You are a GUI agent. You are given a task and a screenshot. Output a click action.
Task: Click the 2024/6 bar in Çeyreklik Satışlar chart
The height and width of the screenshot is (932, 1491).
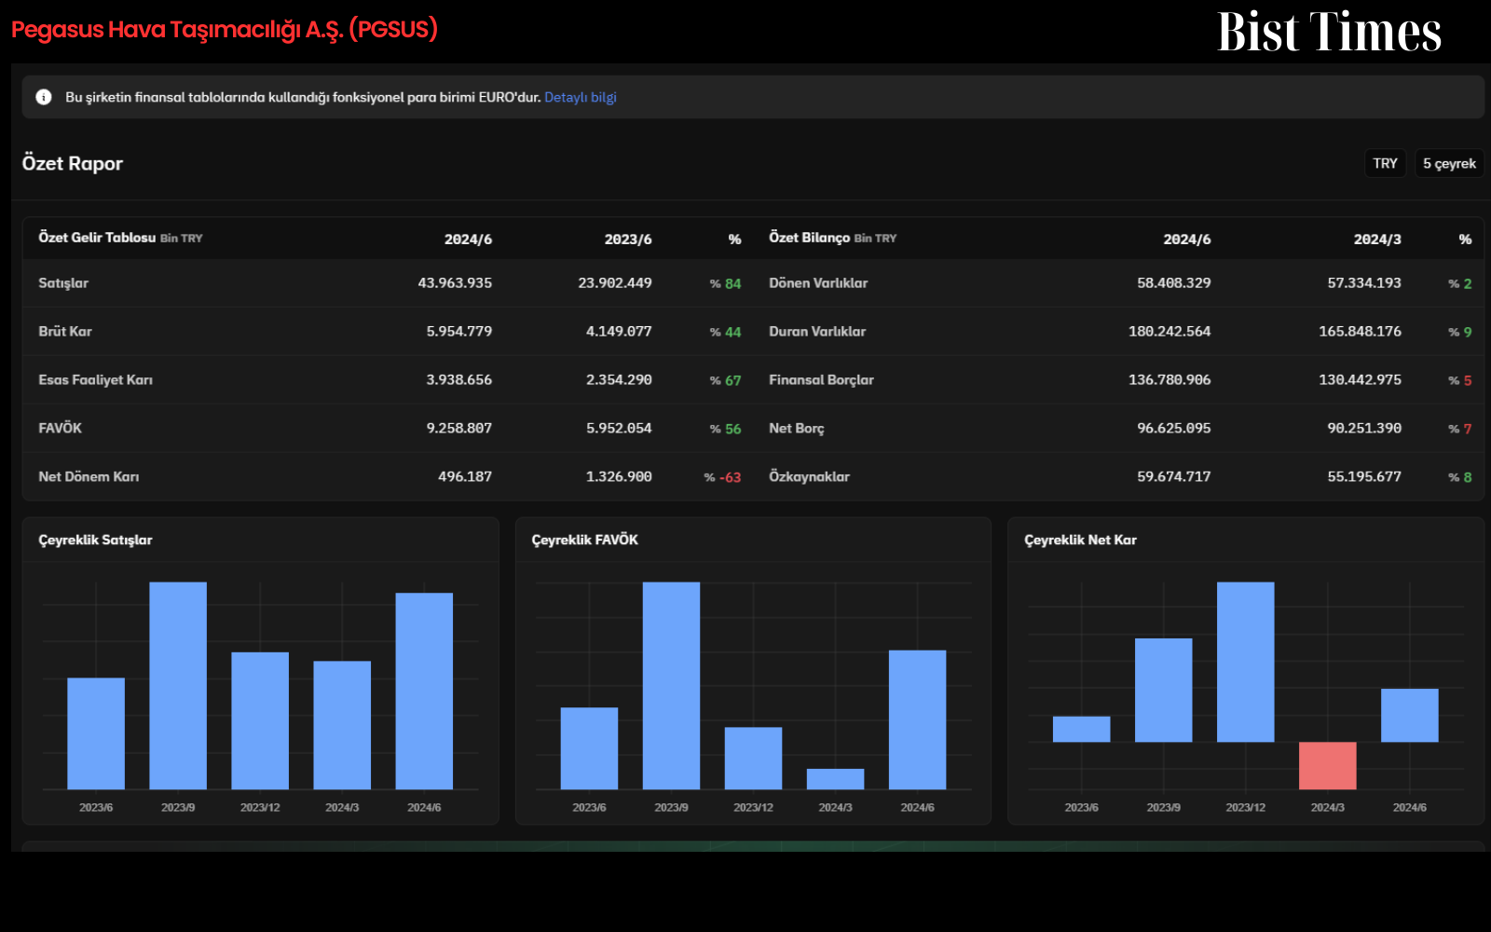tap(424, 692)
